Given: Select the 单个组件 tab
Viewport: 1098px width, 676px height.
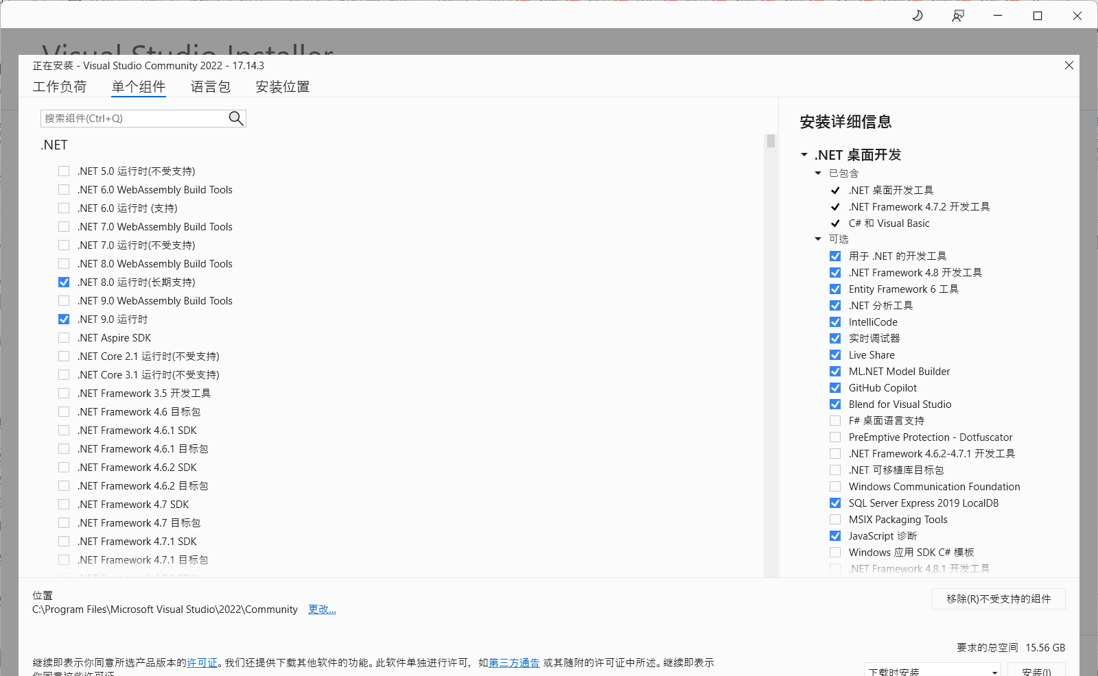Looking at the screenshot, I should click(x=139, y=87).
